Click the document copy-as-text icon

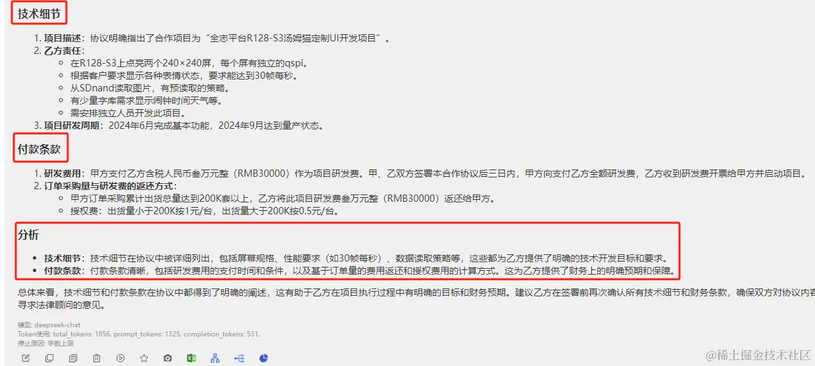pyautogui.click(x=73, y=358)
